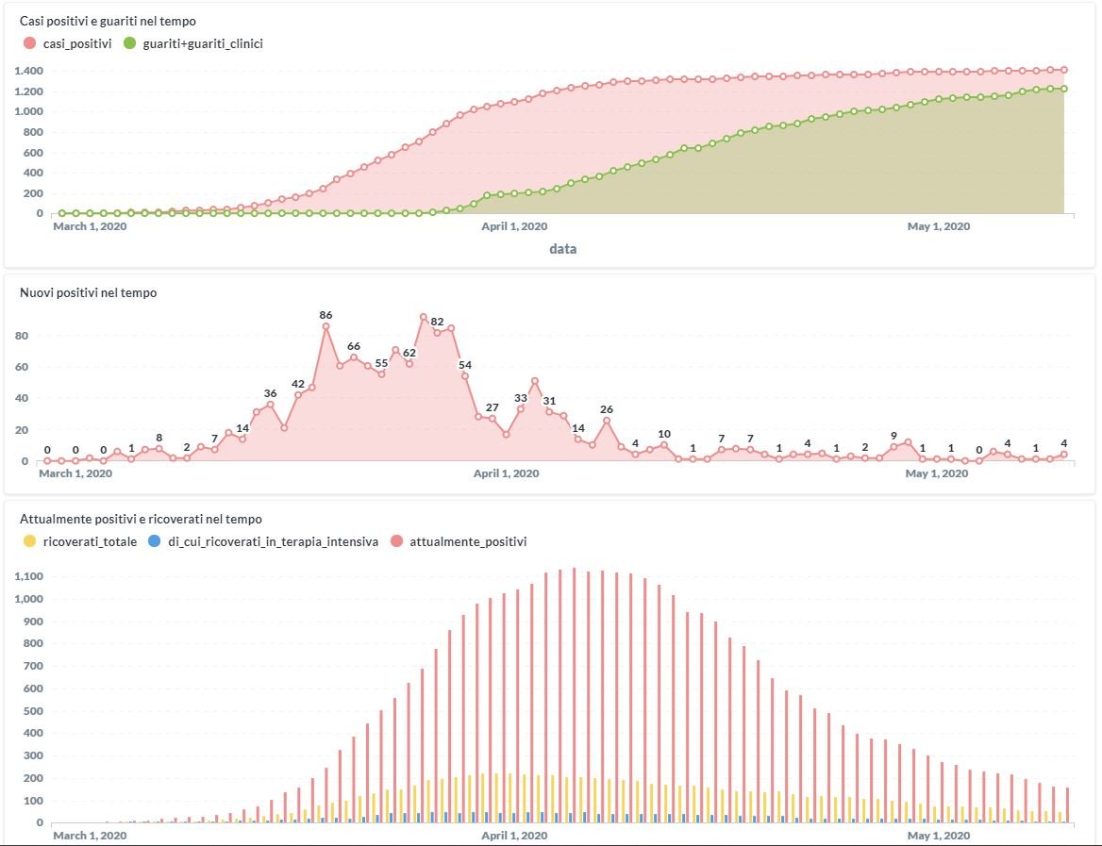Click the 'data' x-axis label
The width and height of the screenshot is (1102, 846).
pos(563,249)
